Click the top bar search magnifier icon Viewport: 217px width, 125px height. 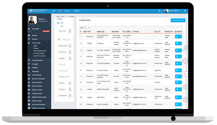coord(159,11)
